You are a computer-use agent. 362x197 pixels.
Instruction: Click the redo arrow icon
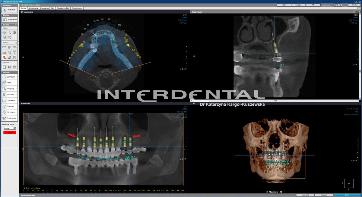(340, 5)
